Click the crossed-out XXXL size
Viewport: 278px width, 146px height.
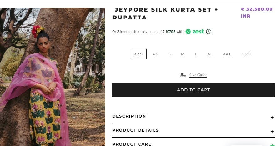click(247, 54)
